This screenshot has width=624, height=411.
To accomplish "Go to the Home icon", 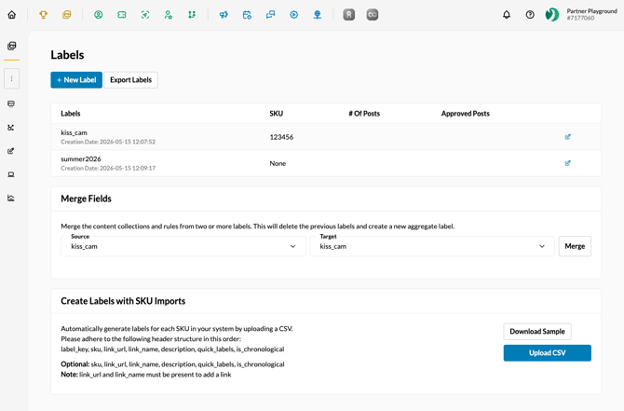I will [x=12, y=15].
